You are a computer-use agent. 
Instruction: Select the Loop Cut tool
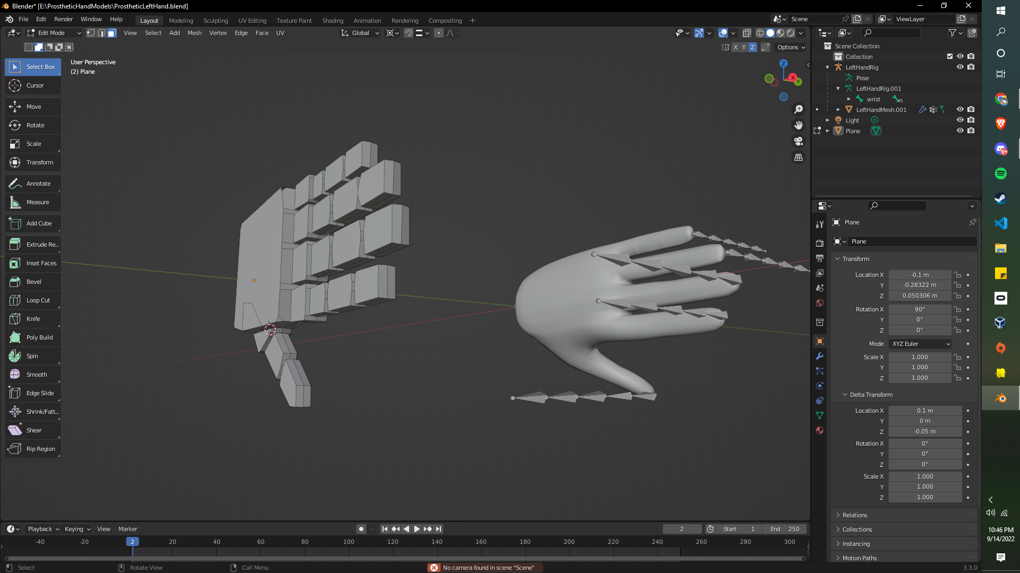tap(33, 300)
